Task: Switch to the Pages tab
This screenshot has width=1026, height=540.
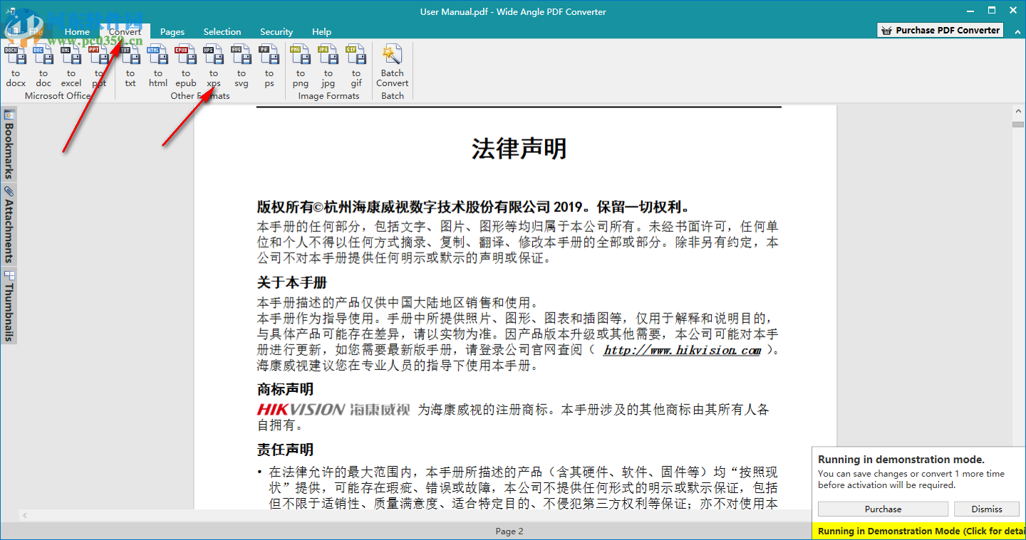Action: [x=172, y=31]
